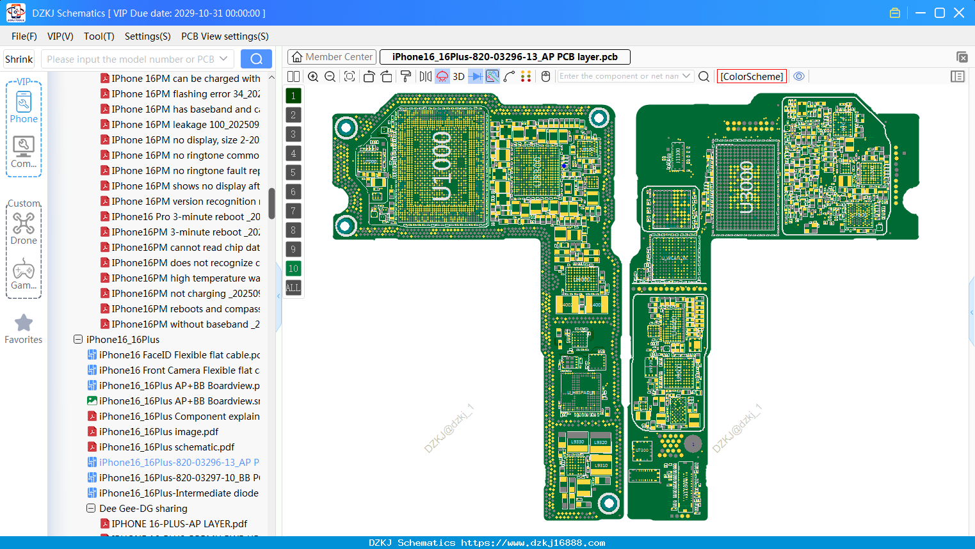This screenshot has width=975, height=549.
Task: Click the curved path connection icon
Action: pos(510,76)
